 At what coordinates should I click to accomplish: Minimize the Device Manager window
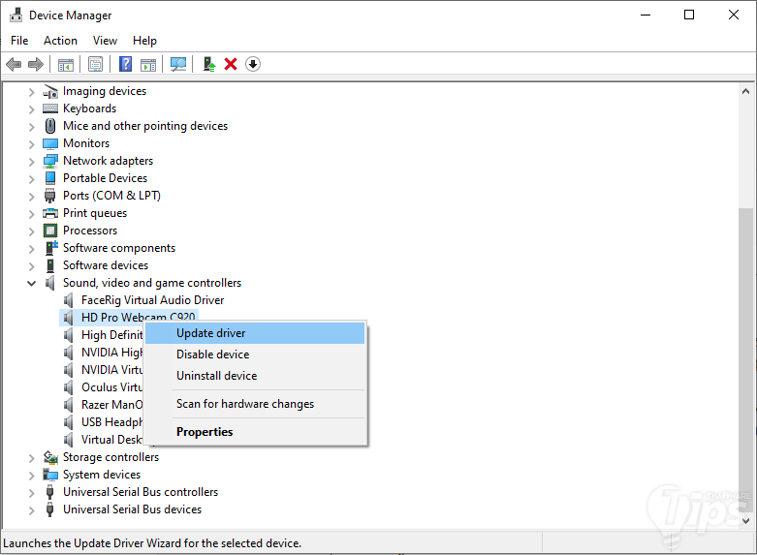646,15
